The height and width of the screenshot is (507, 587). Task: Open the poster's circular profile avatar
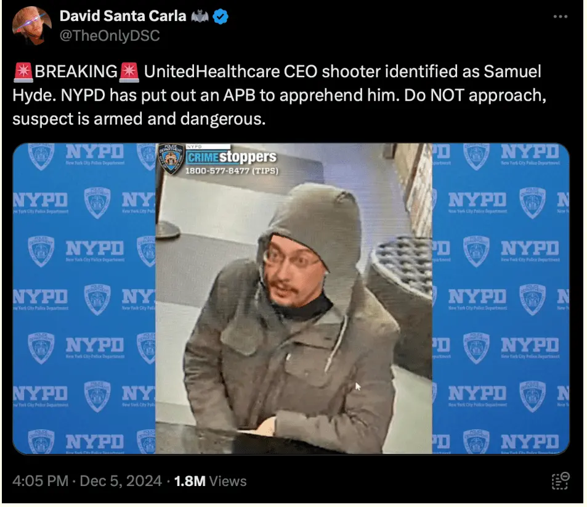point(31,25)
